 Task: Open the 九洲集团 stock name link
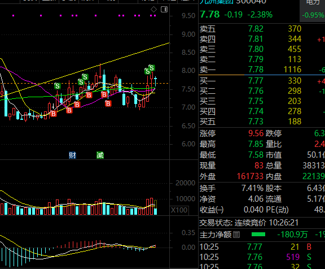(217, 2)
